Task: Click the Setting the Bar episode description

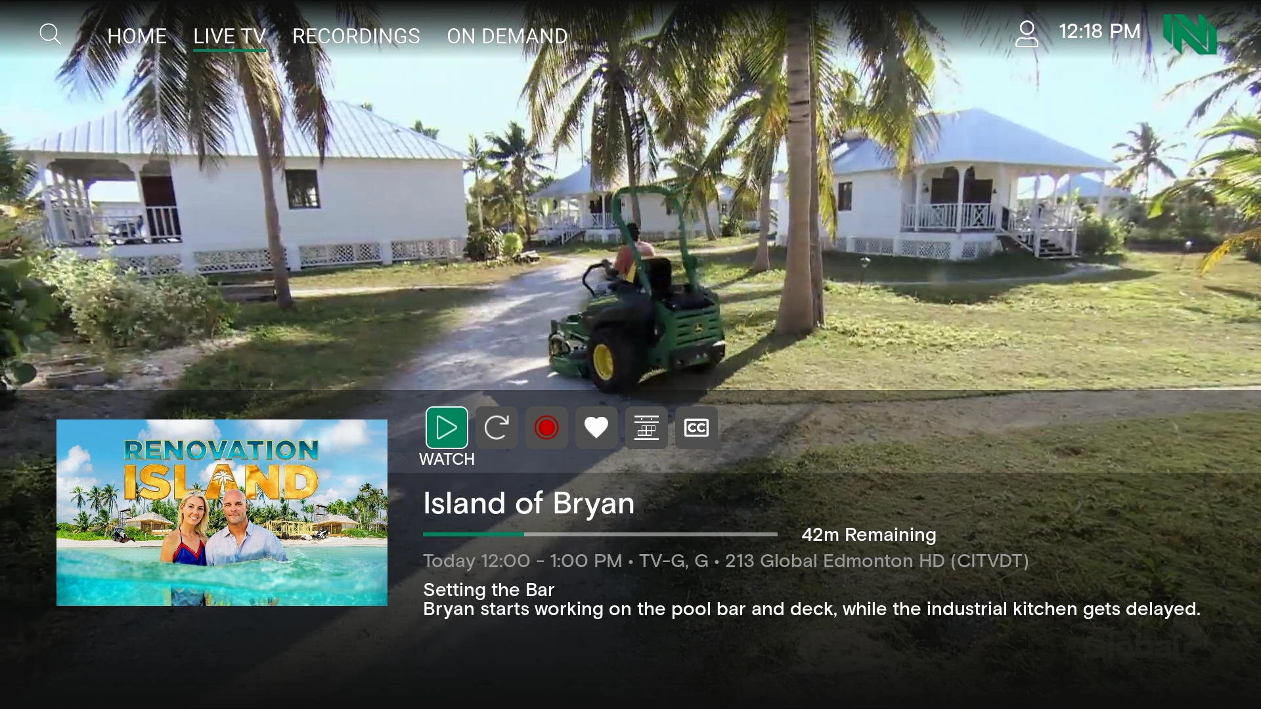Action: pyautogui.click(x=811, y=599)
